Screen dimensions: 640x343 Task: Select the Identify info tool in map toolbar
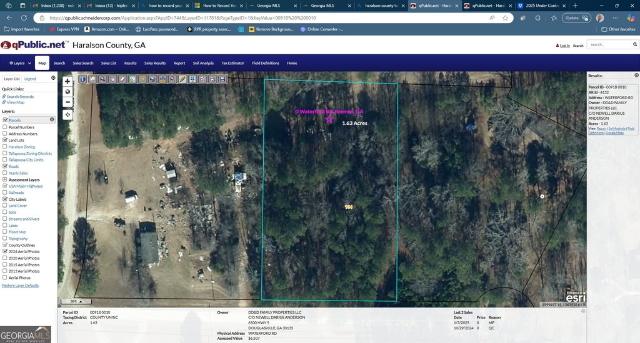[82, 79]
